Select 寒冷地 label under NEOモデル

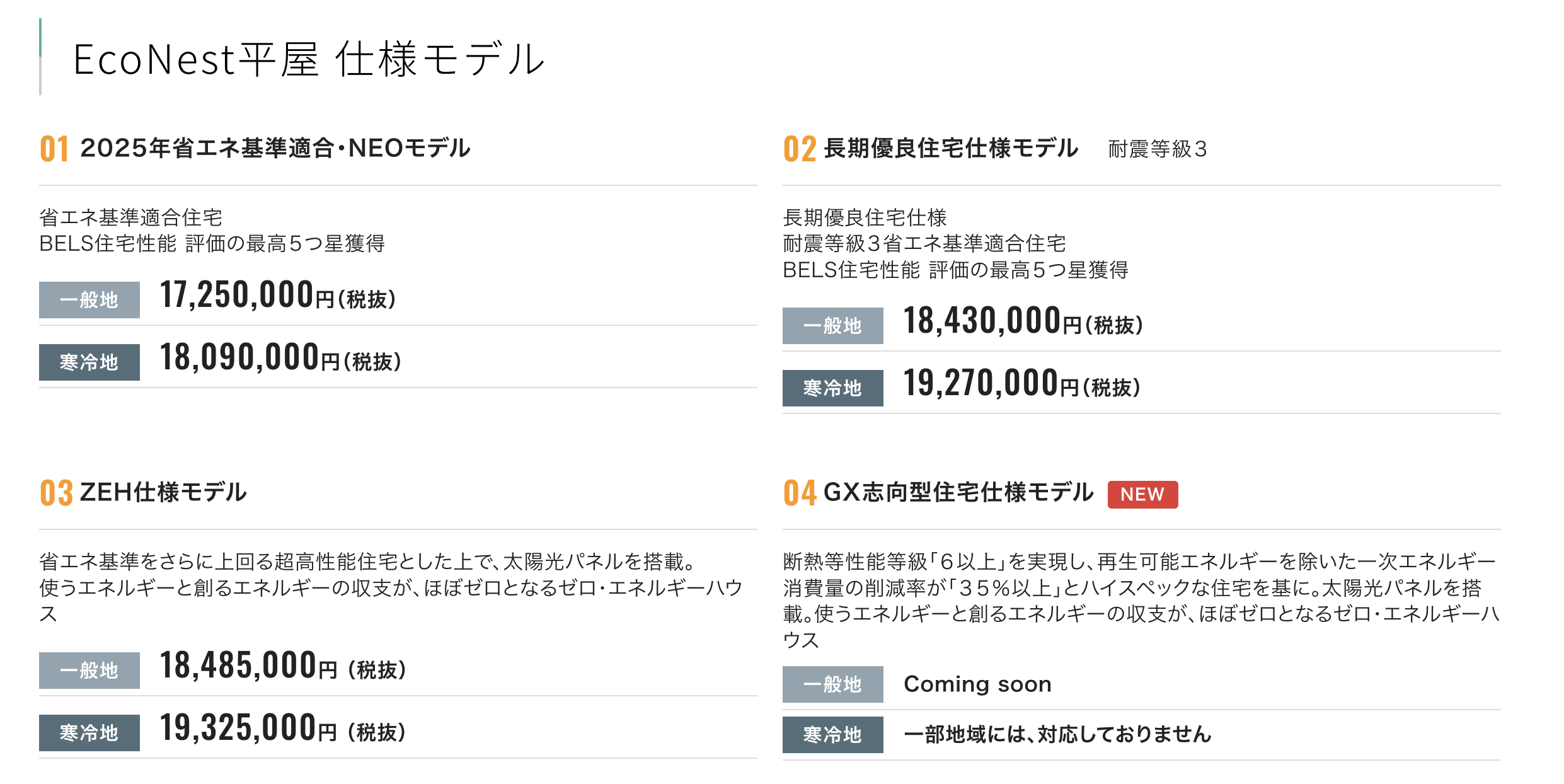(89, 362)
